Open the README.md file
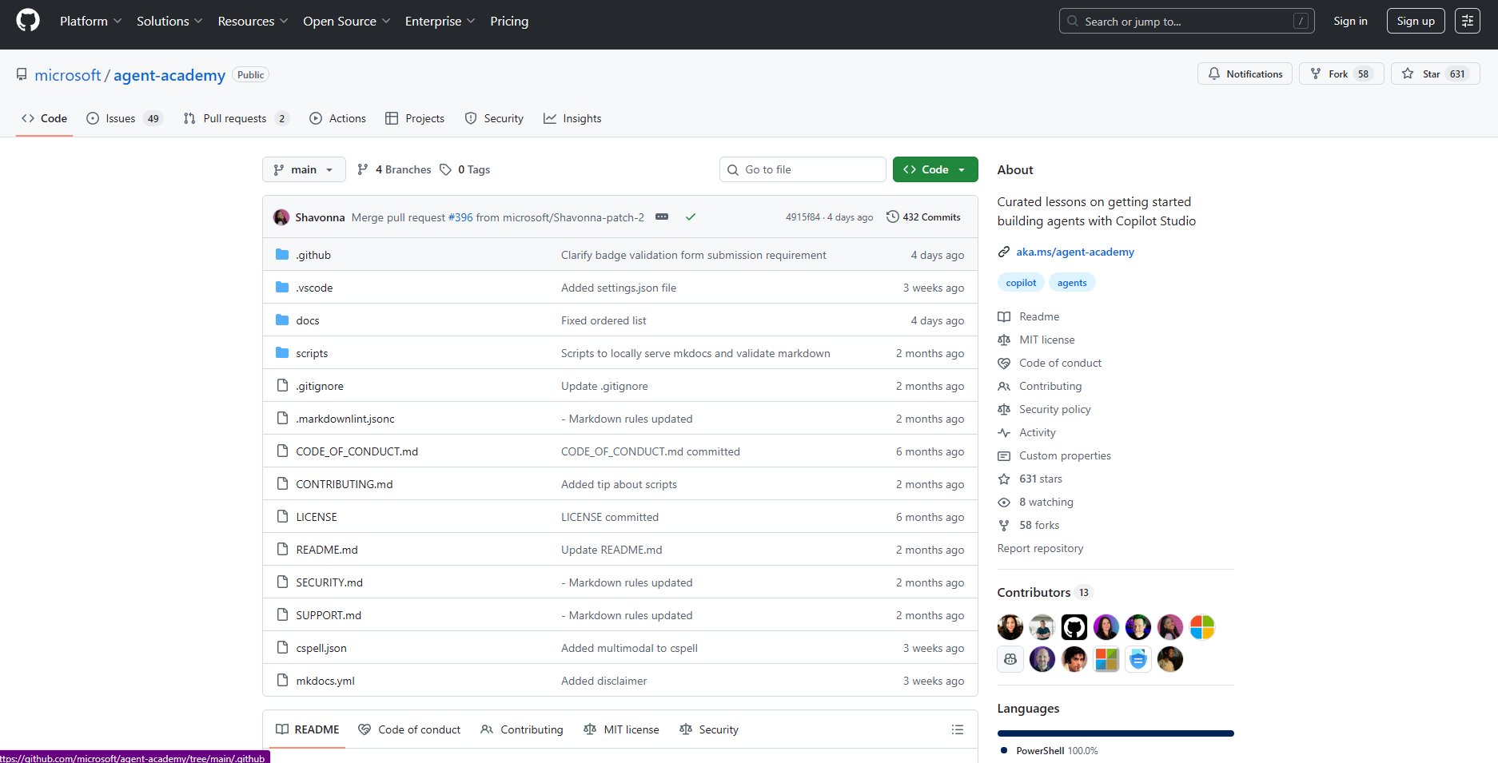The width and height of the screenshot is (1498, 763). (x=327, y=550)
